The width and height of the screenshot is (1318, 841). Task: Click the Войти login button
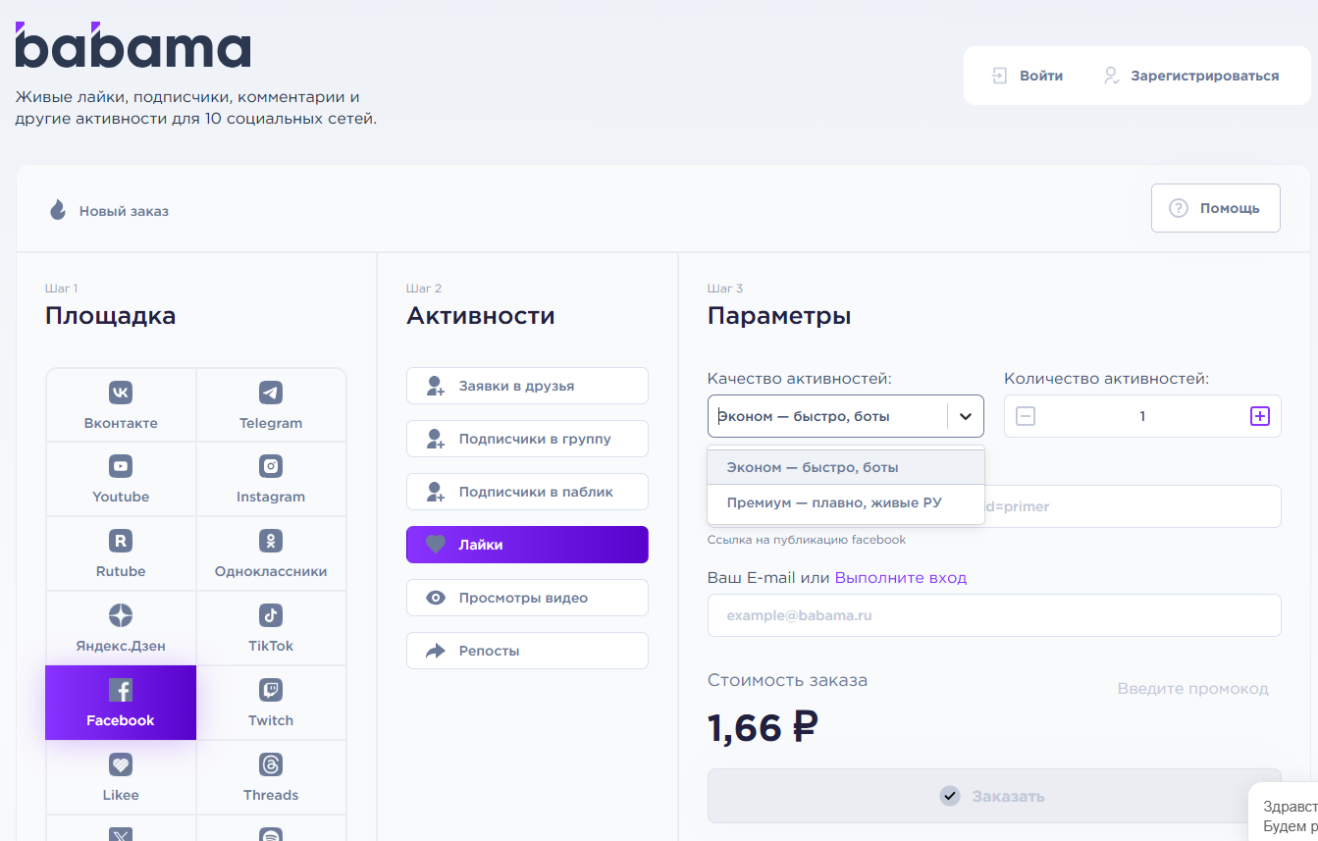tap(1027, 76)
